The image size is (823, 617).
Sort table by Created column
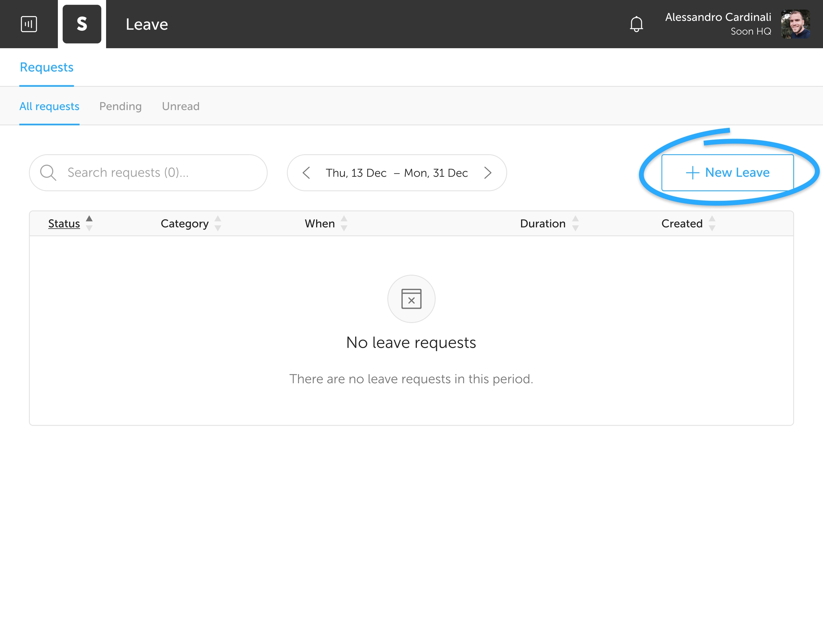[x=682, y=224]
